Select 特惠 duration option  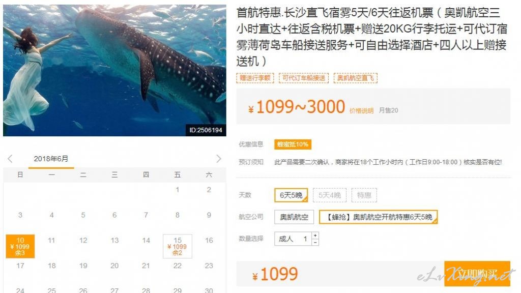click(364, 195)
